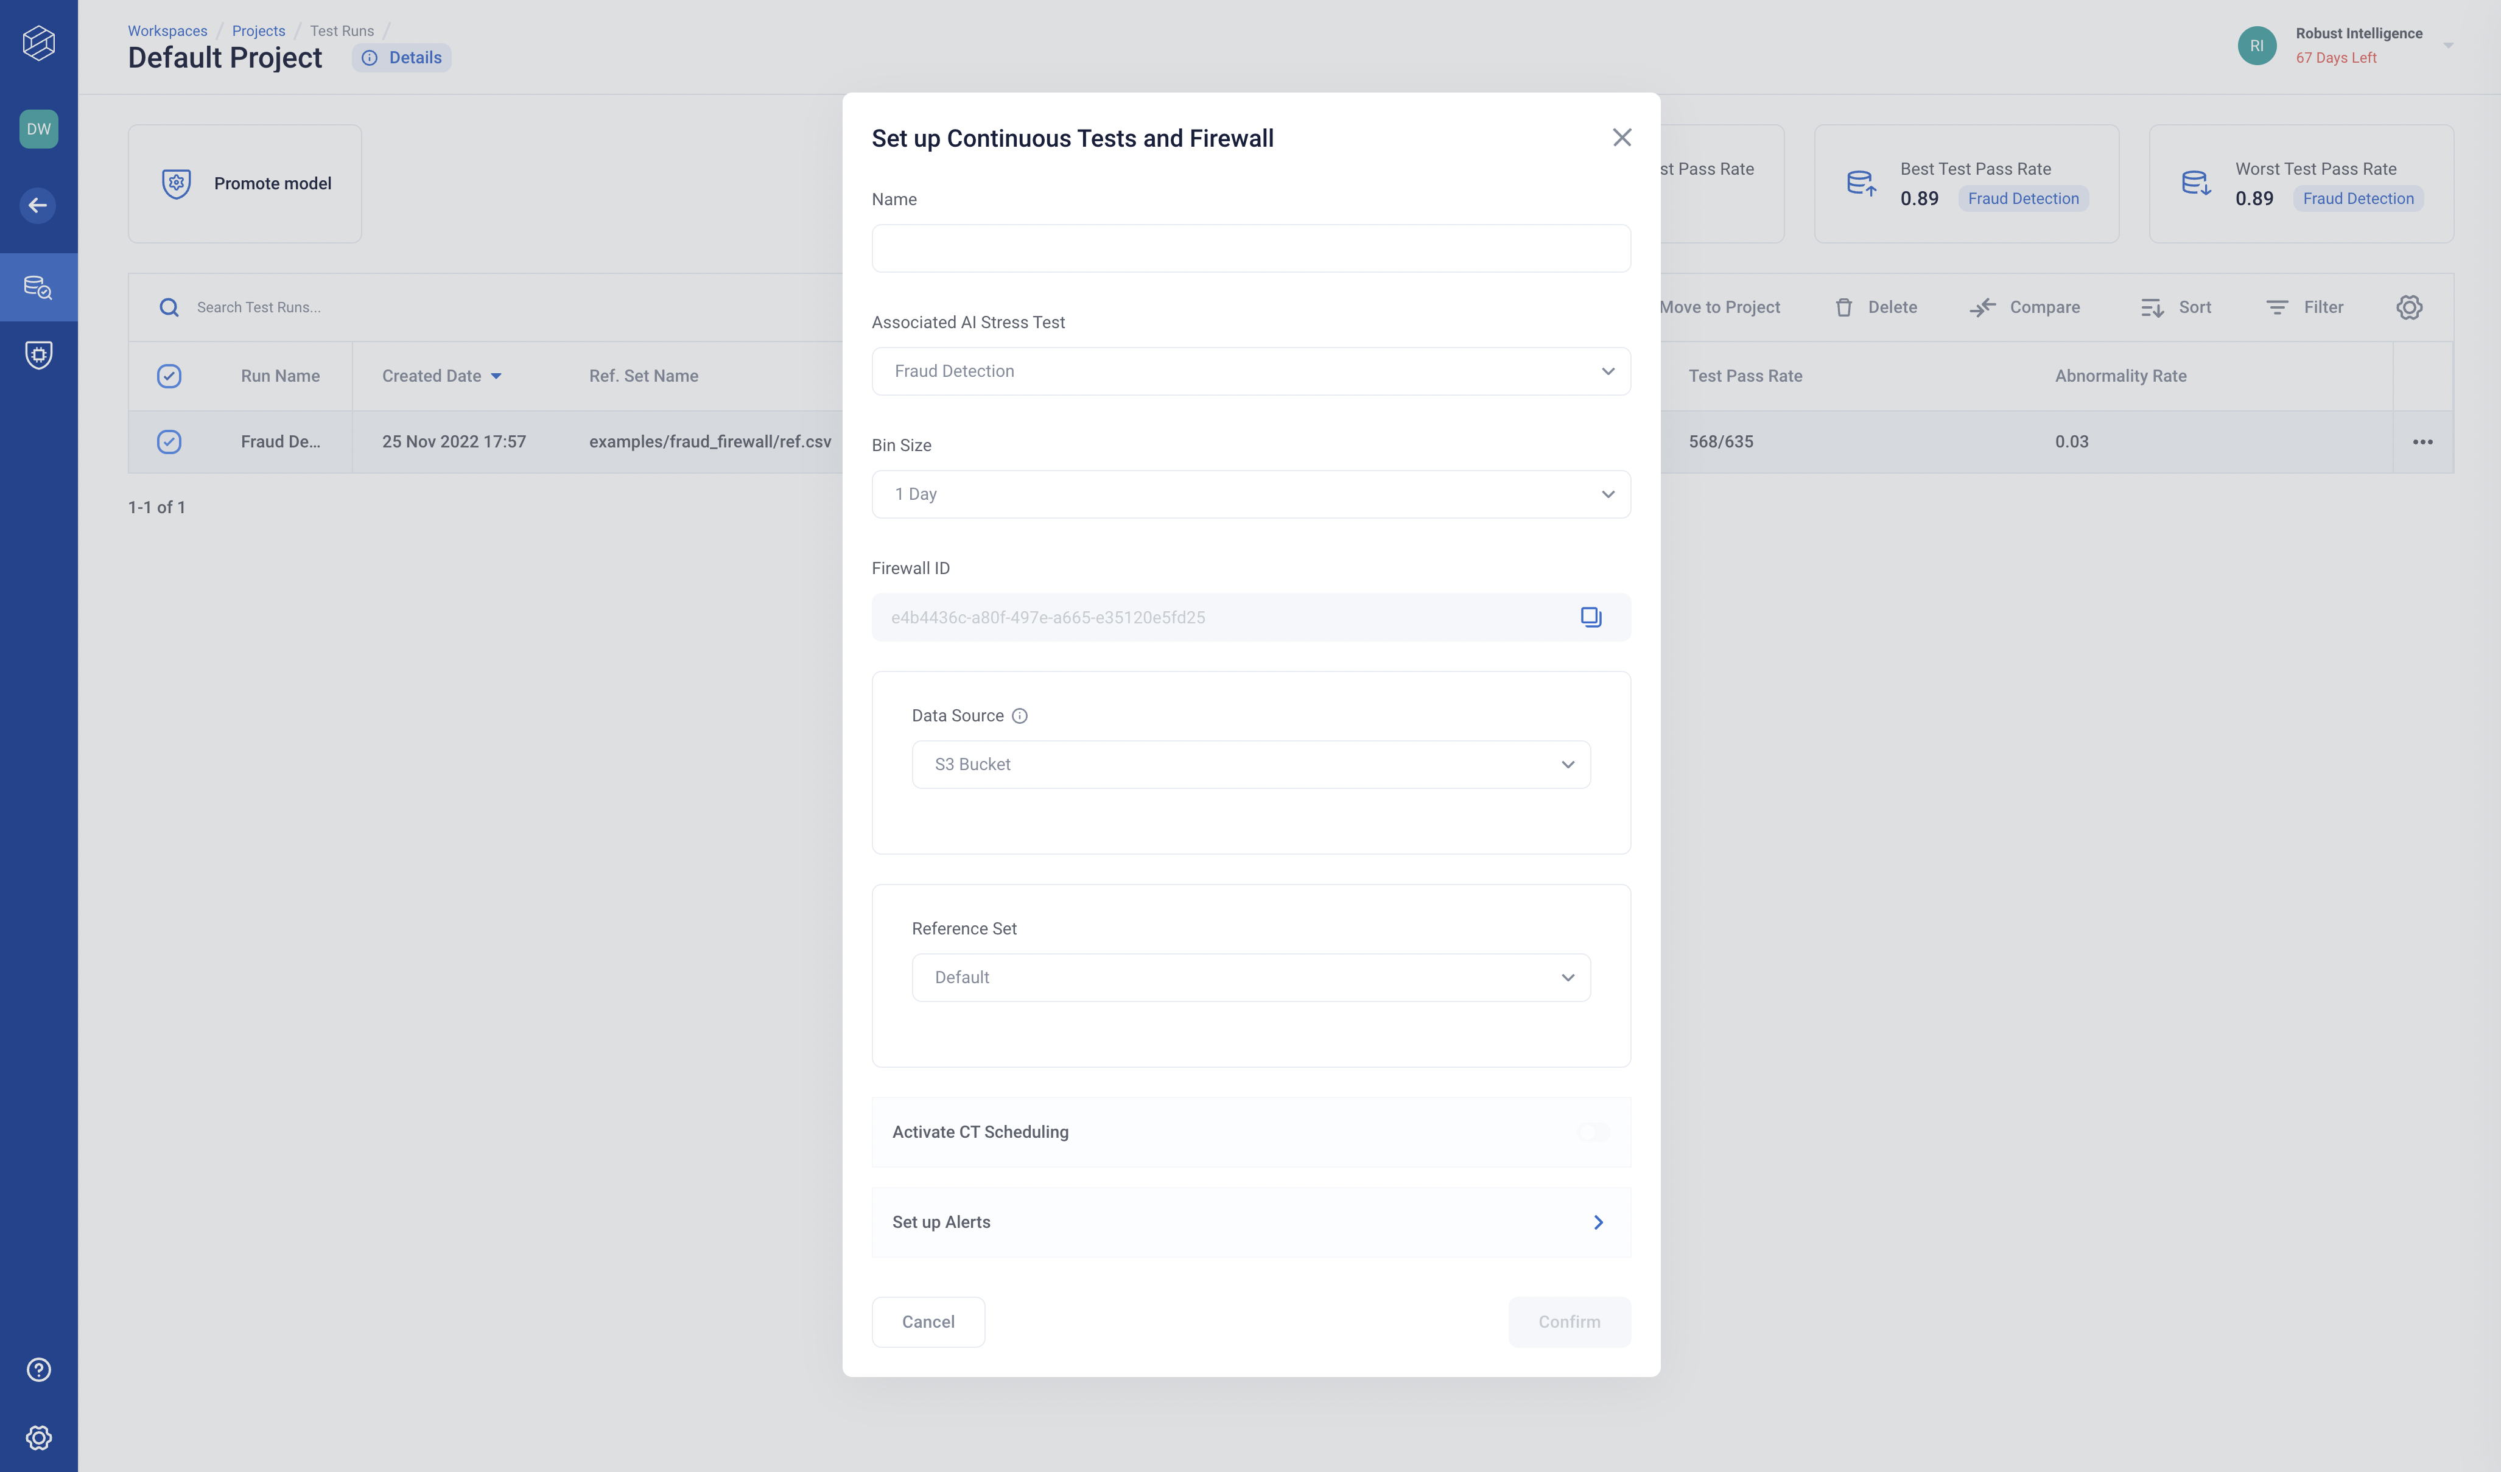Open the test runs sidebar icon
This screenshot has height=1472, width=2501.
(39, 287)
